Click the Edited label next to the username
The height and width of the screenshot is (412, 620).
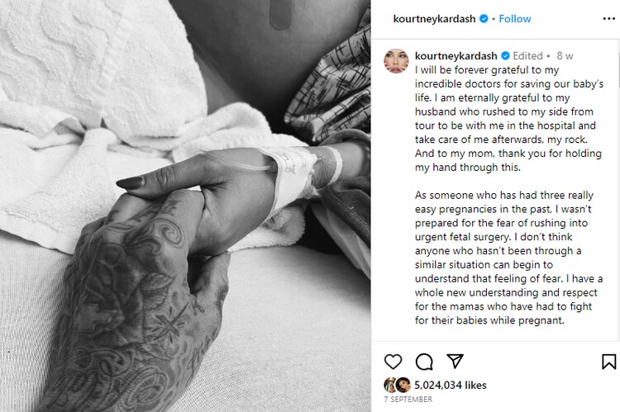527,55
